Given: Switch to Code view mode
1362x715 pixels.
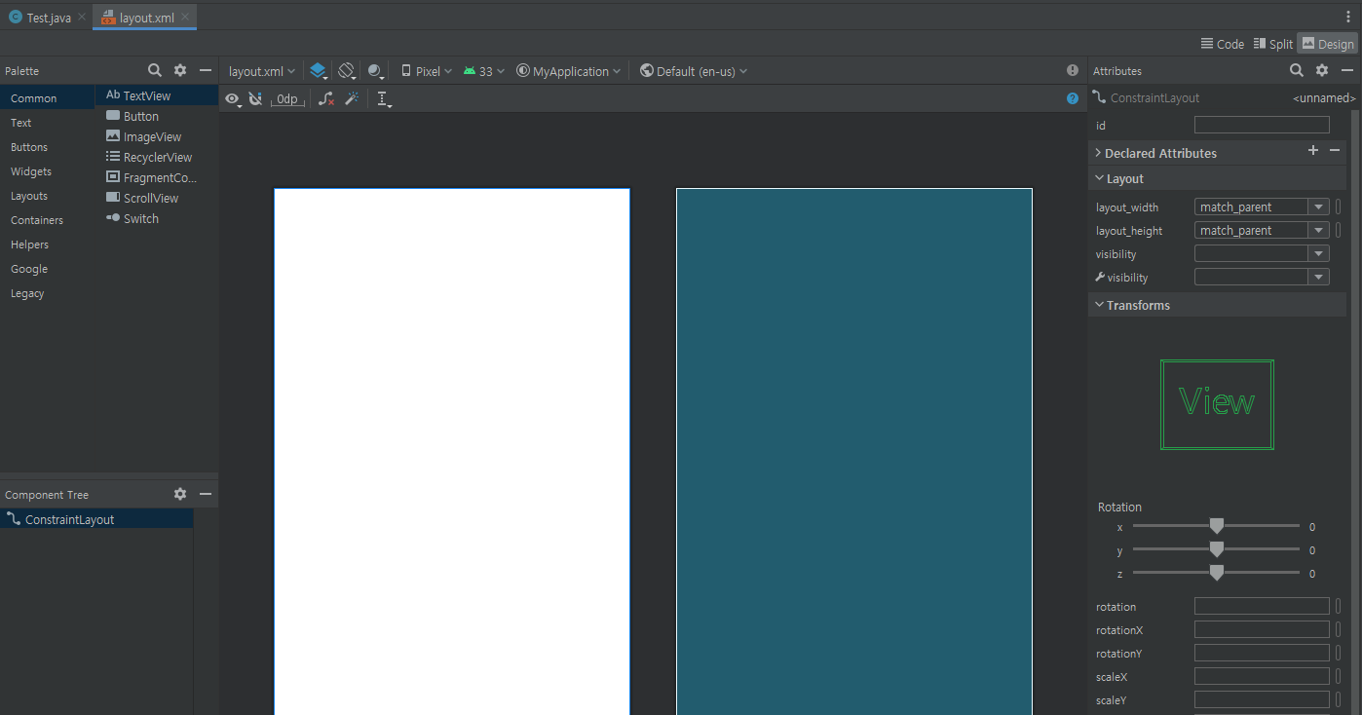Looking at the screenshot, I should (x=1223, y=44).
